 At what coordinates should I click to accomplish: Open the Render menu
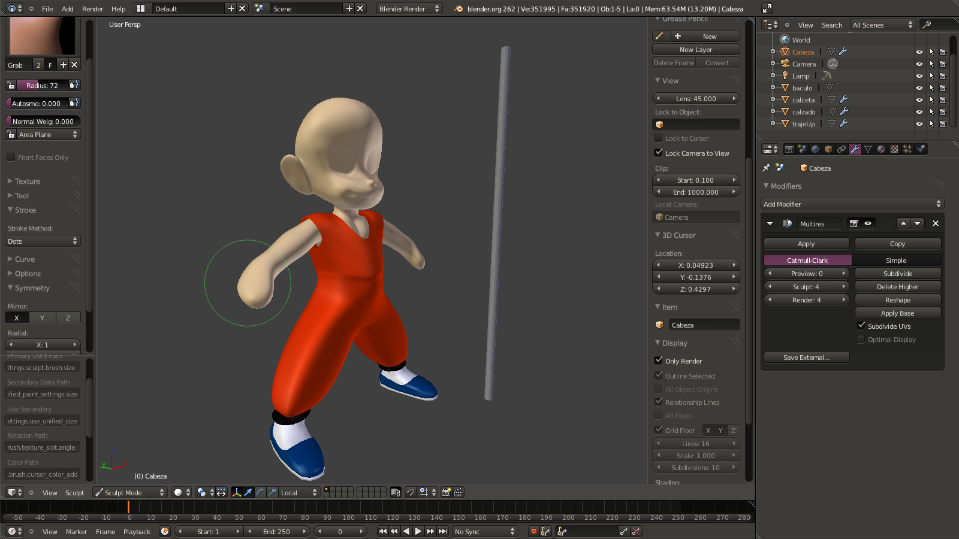tap(92, 8)
